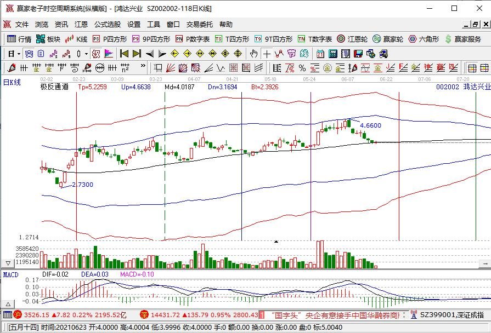Image resolution: width=491 pixels, height=333 pixels.
Task: Select the plain percent % tool
Action: coord(302,68)
